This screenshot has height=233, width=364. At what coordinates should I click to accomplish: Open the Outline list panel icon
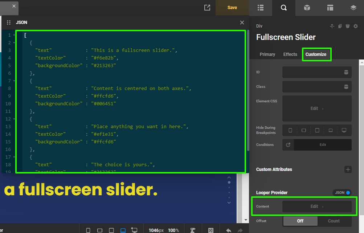coord(260,8)
